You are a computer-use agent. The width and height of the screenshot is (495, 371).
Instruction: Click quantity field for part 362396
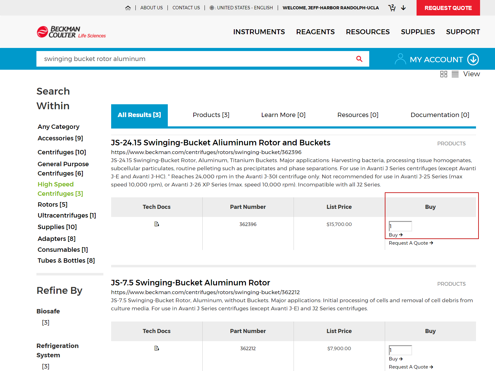(x=400, y=226)
